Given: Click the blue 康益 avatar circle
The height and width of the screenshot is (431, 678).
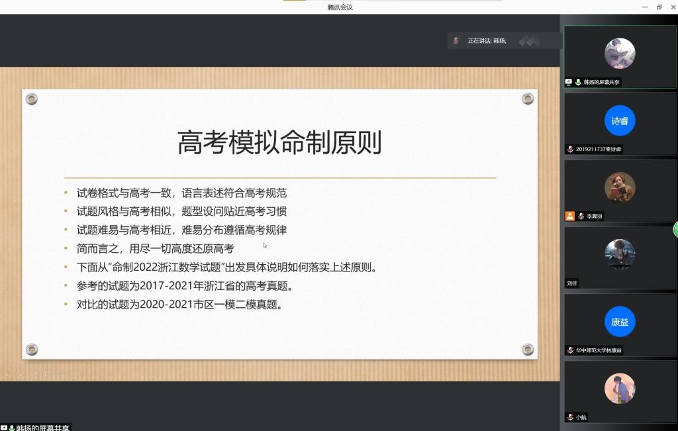Looking at the screenshot, I should point(620,322).
